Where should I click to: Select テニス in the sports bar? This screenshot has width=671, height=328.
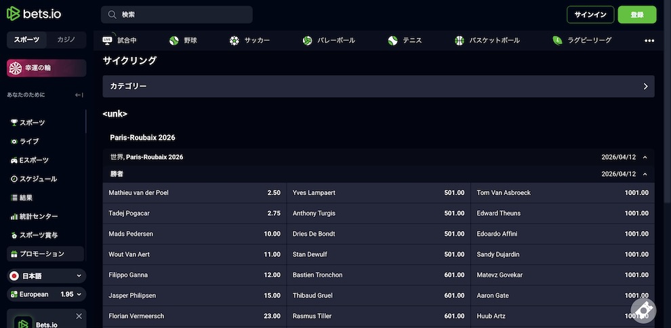point(405,41)
